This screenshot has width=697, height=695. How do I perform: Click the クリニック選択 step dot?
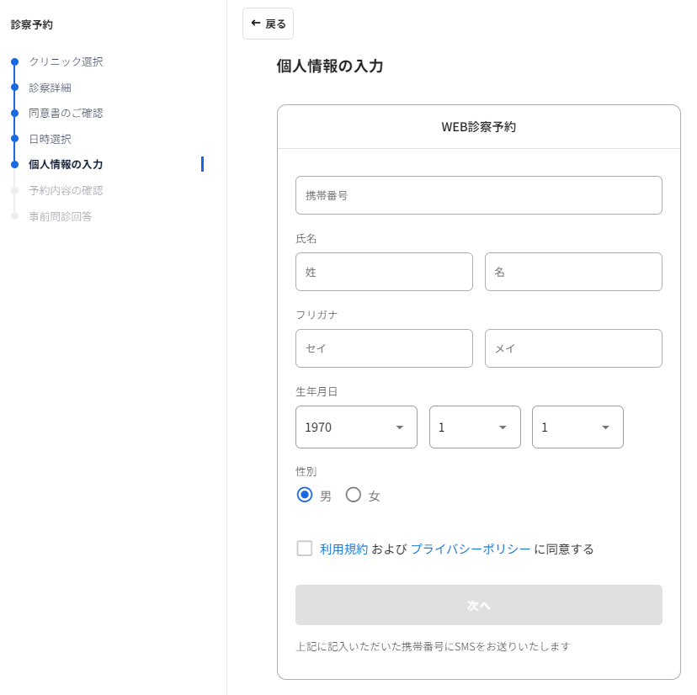point(14,61)
